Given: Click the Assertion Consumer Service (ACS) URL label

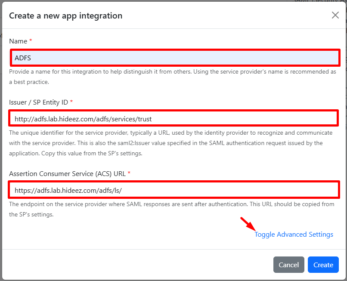Looking at the screenshot, I should tap(67, 174).
